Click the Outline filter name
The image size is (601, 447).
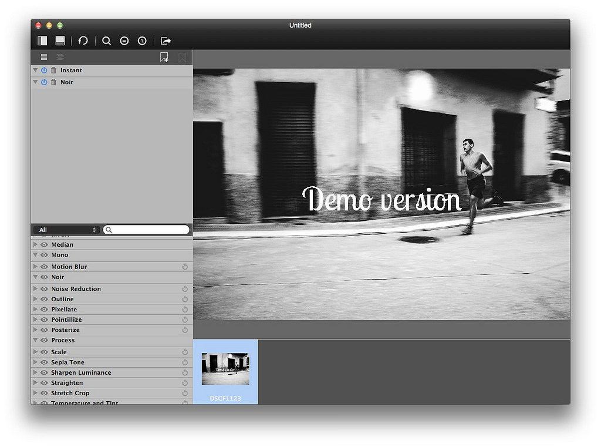(x=62, y=299)
